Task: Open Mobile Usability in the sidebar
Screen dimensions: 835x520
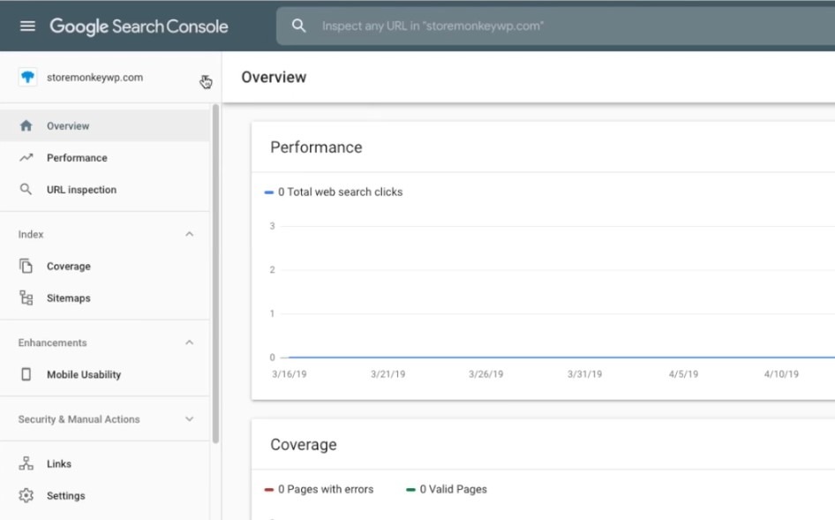Action: click(105, 374)
